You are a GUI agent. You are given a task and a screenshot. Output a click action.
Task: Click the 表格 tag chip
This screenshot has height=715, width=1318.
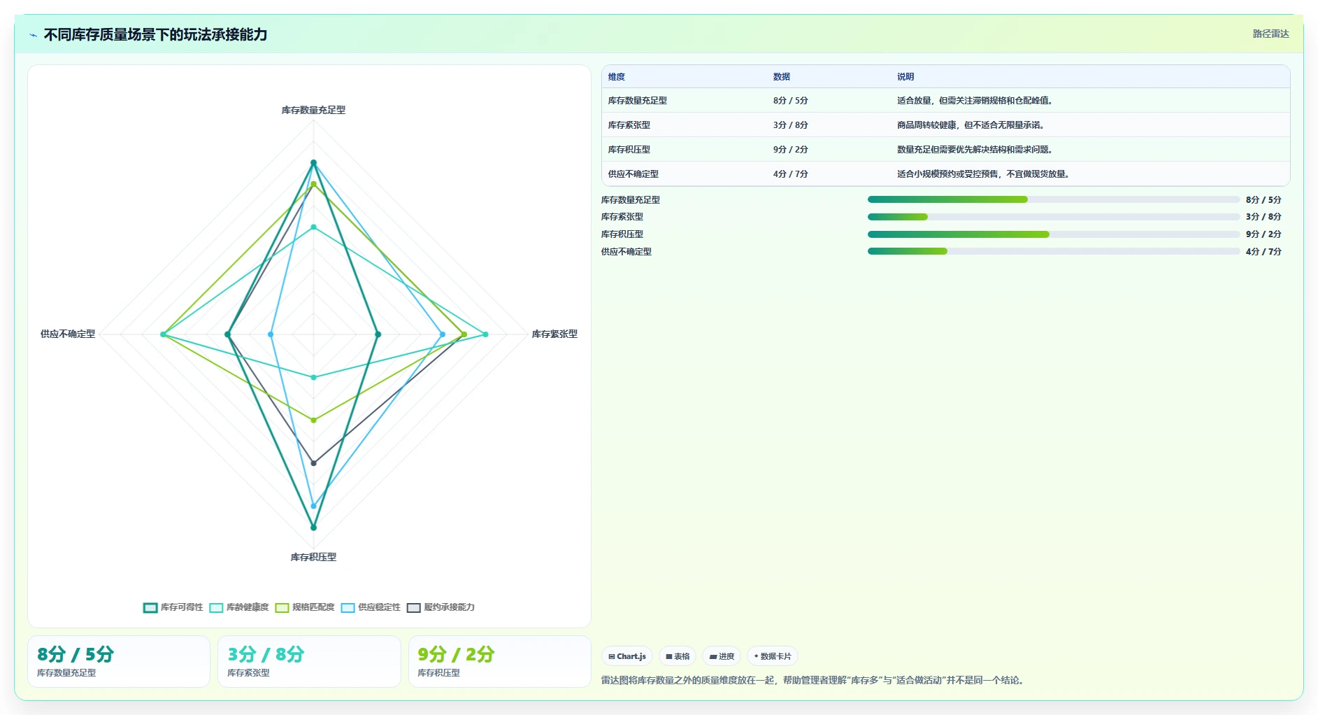point(678,656)
